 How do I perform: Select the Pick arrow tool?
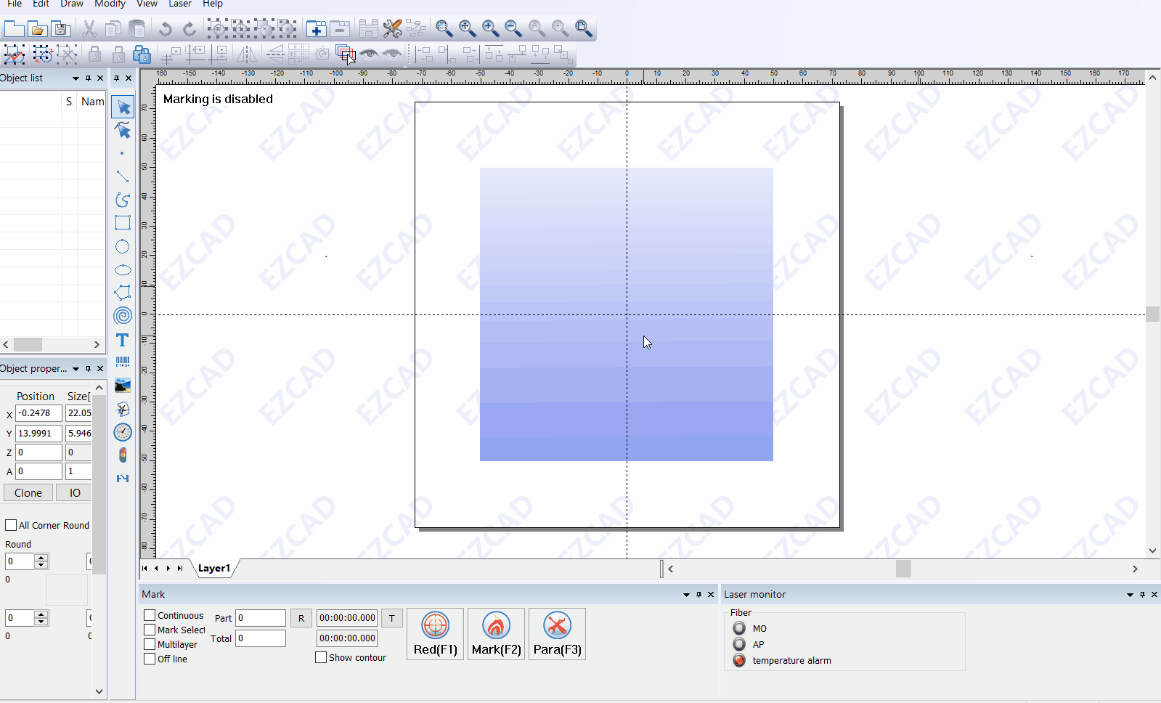pyautogui.click(x=123, y=107)
